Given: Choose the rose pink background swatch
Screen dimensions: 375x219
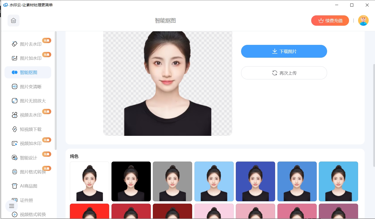Looking at the screenshot, I should coord(297,211).
